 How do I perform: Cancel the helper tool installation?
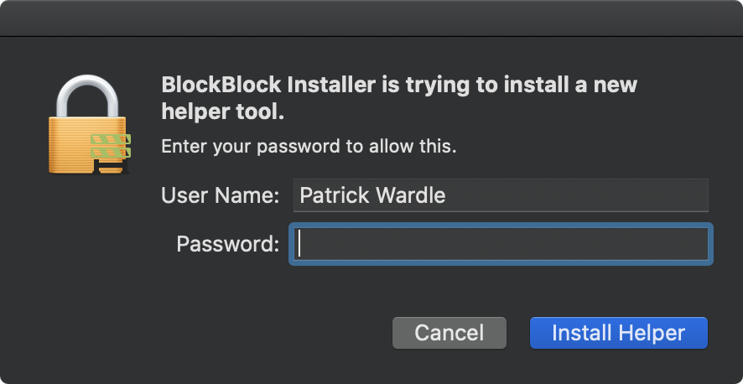pyautogui.click(x=449, y=333)
